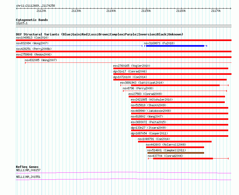
Task: Select the nsv832084 (Wong2007) gain variant label
Action: [x=32, y=43]
